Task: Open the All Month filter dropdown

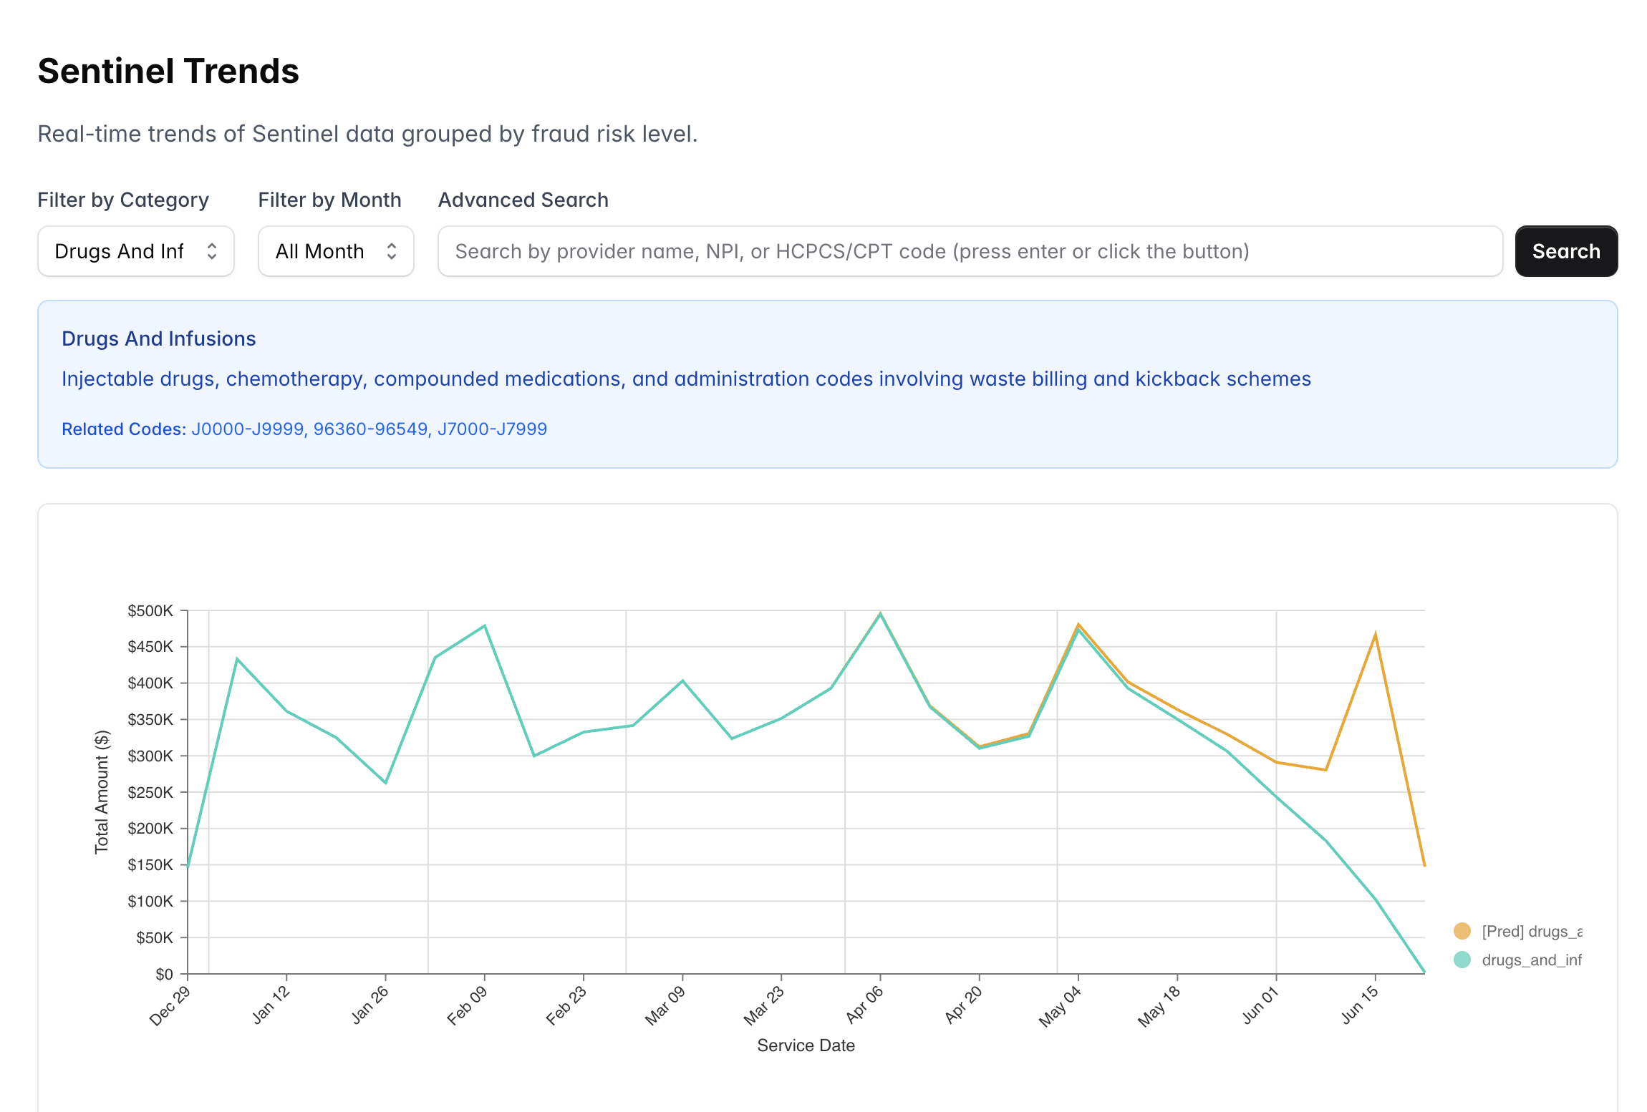Action: coord(335,251)
